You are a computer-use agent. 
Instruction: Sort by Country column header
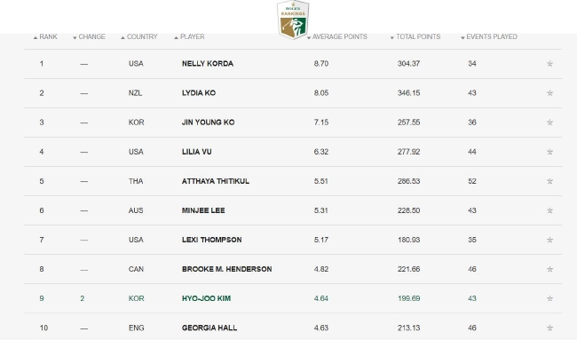click(x=139, y=36)
